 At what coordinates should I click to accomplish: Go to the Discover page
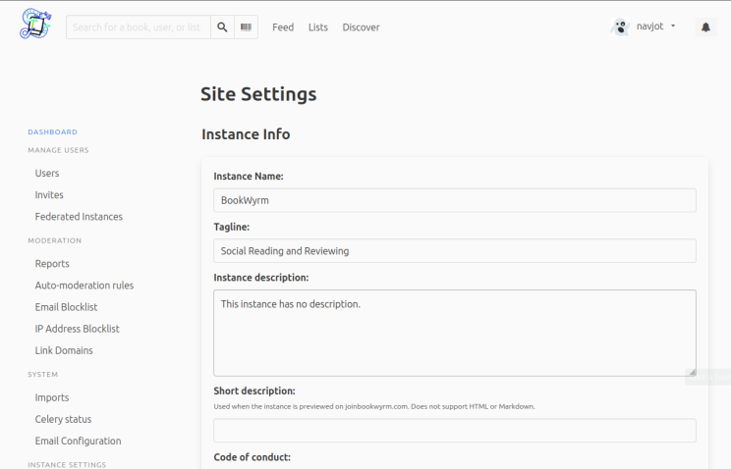[x=361, y=27]
